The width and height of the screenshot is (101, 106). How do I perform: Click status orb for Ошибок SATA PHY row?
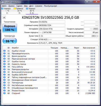point(4,75)
